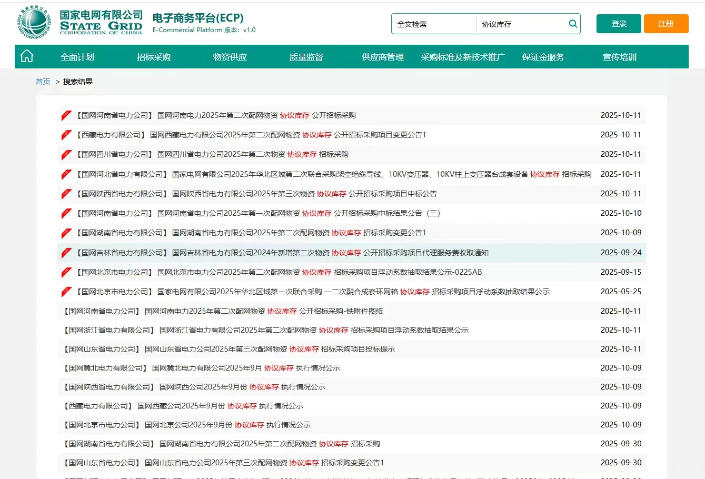The width and height of the screenshot is (705, 479).
Task: Click the orange 注册 button
Action: (666, 23)
